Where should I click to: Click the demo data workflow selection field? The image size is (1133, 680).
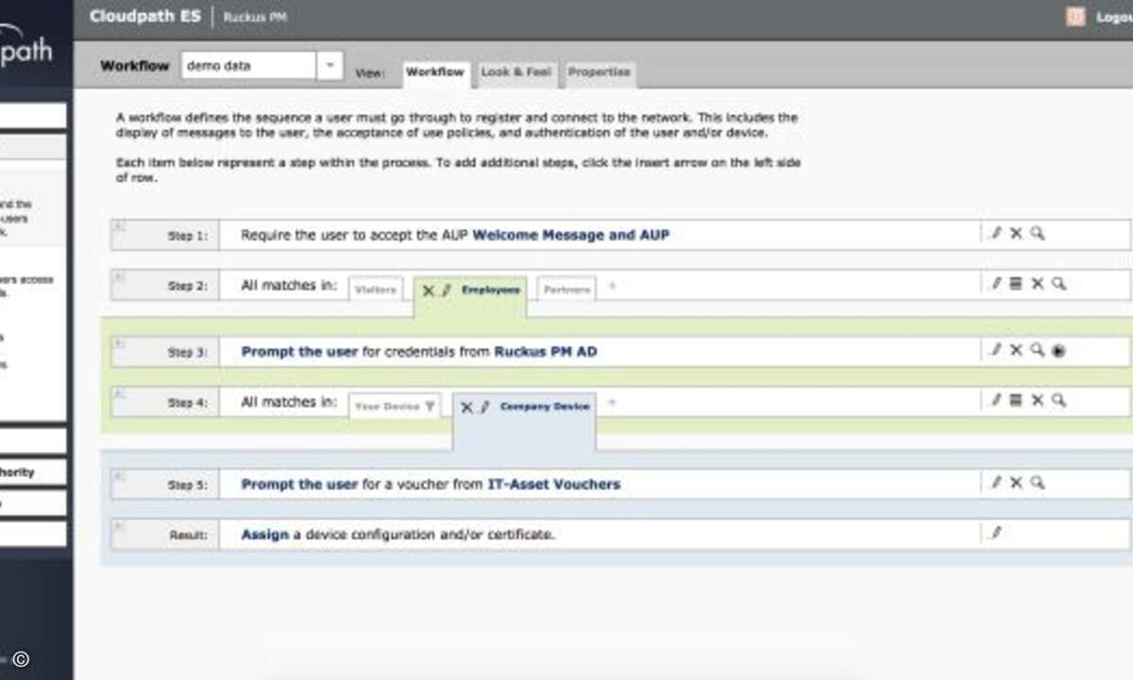click(248, 66)
